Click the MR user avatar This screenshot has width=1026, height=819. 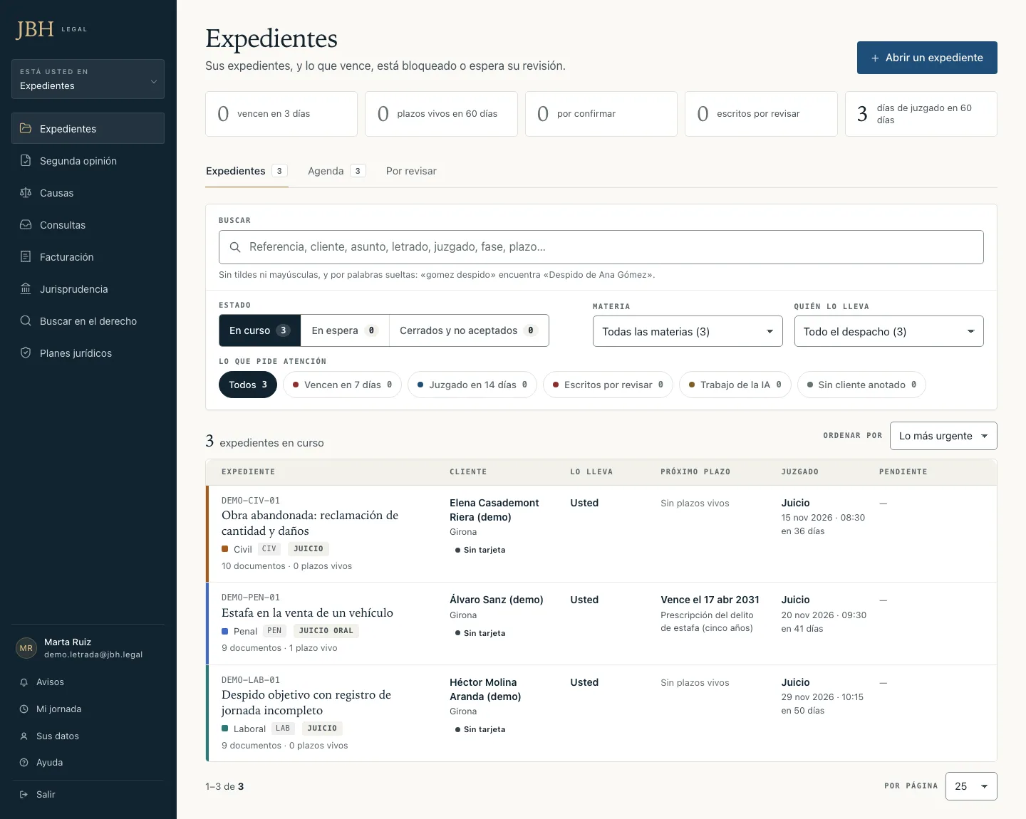point(26,648)
